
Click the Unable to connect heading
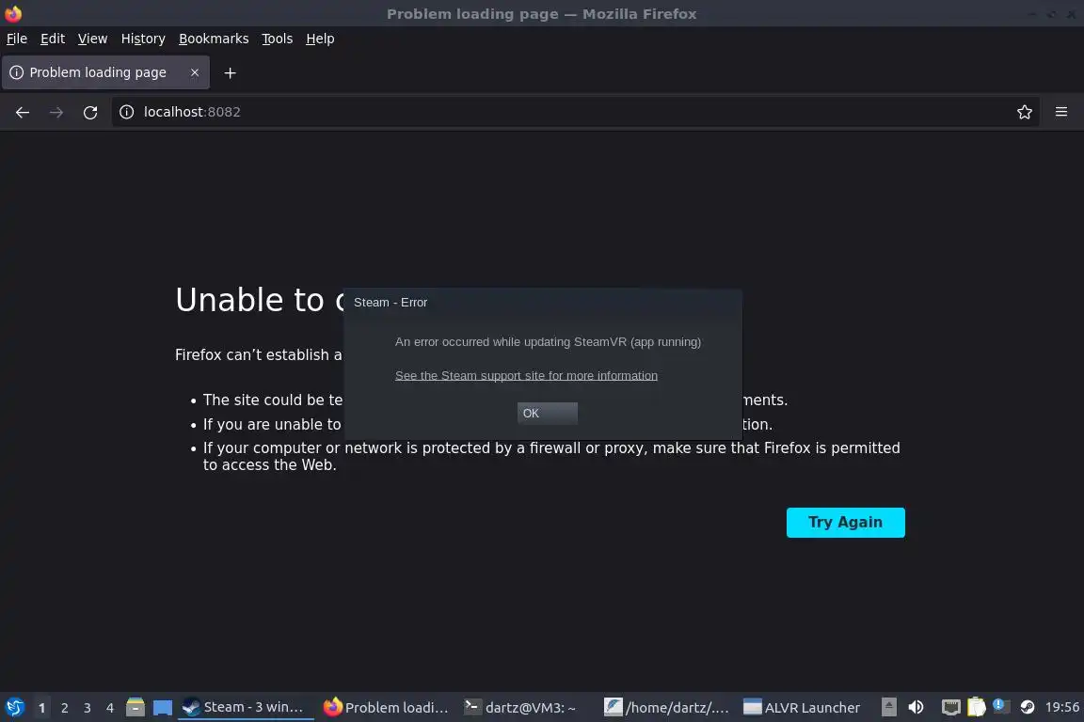point(260,300)
